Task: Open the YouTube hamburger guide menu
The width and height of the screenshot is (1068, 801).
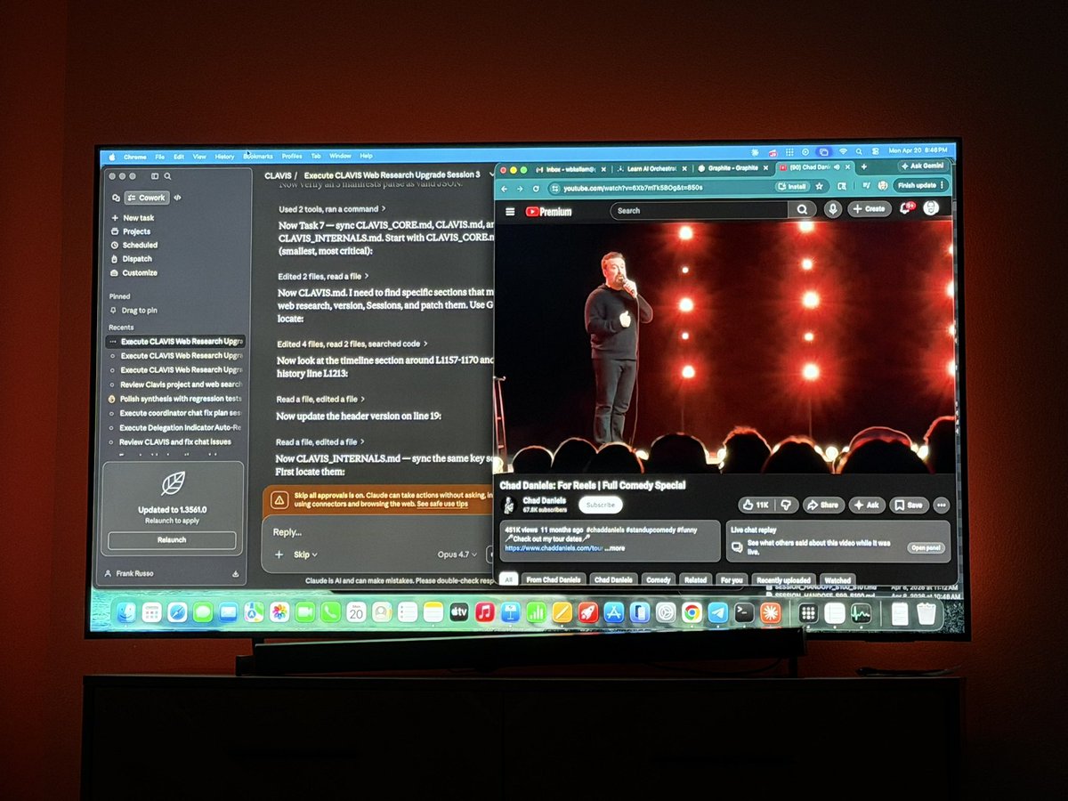Action: click(x=510, y=212)
